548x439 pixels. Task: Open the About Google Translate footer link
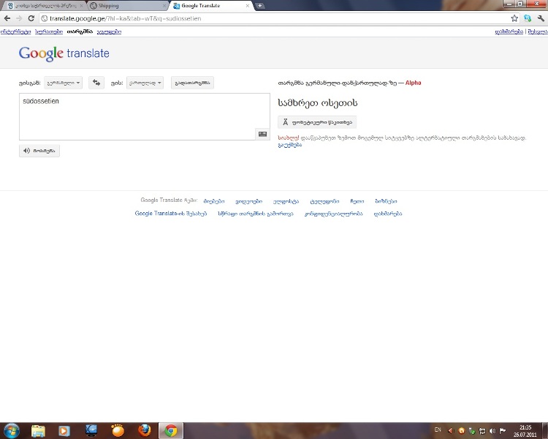(171, 213)
